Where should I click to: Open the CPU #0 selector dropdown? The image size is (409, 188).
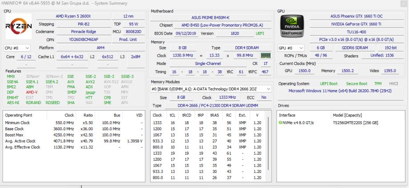pos(17,48)
